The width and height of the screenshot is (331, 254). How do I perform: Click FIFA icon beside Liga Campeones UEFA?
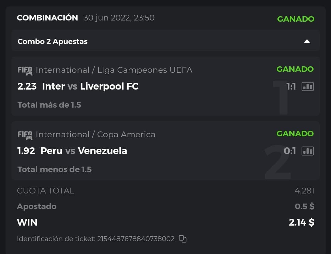[25, 71]
